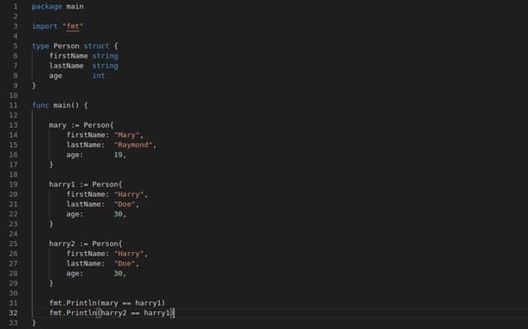Click the "Doe" string on line 27
Viewport: 528px width, 329px height.
coord(124,263)
